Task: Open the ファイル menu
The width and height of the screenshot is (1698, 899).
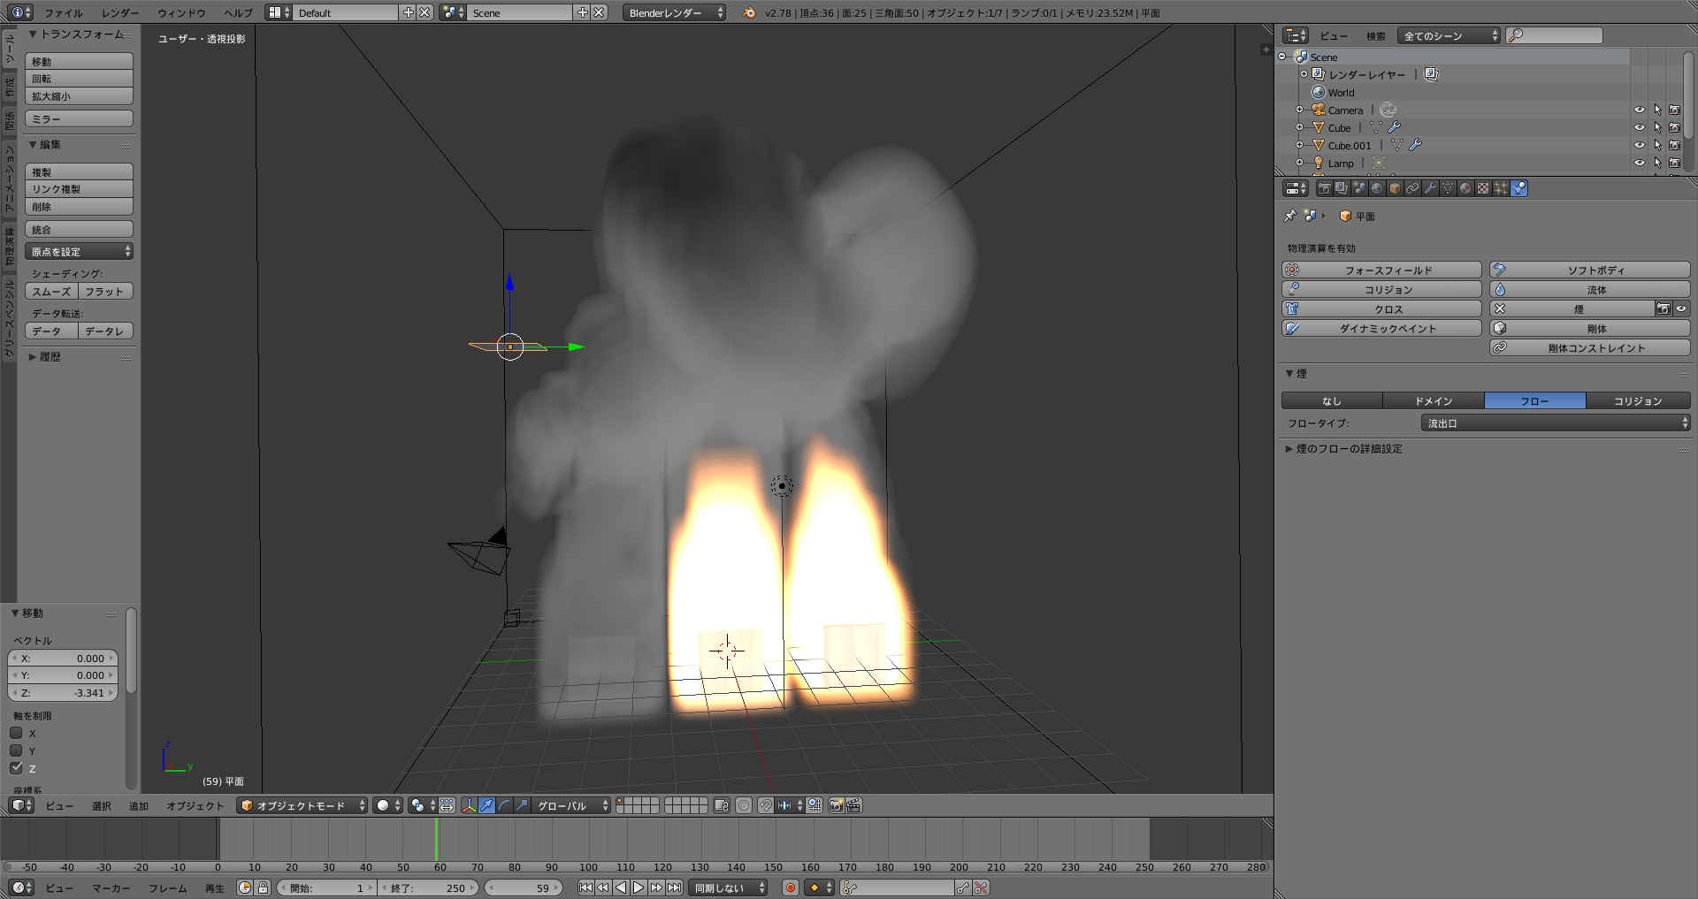Action: pos(63,12)
